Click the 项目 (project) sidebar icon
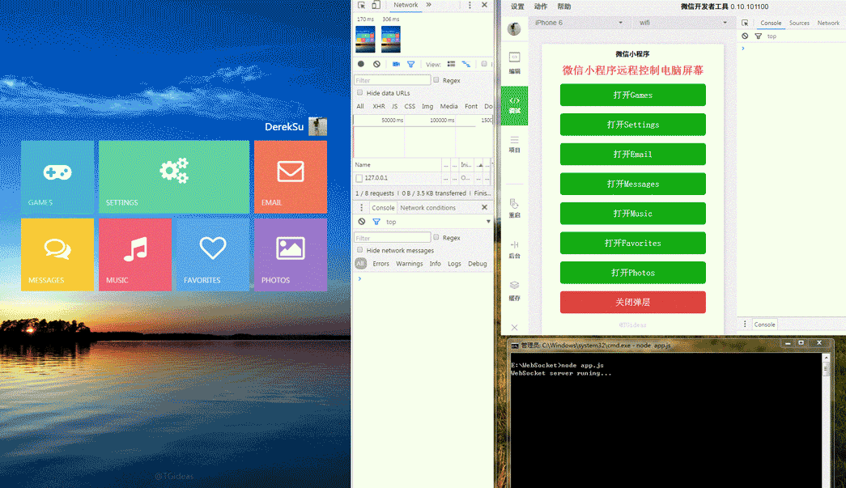 tap(514, 143)
